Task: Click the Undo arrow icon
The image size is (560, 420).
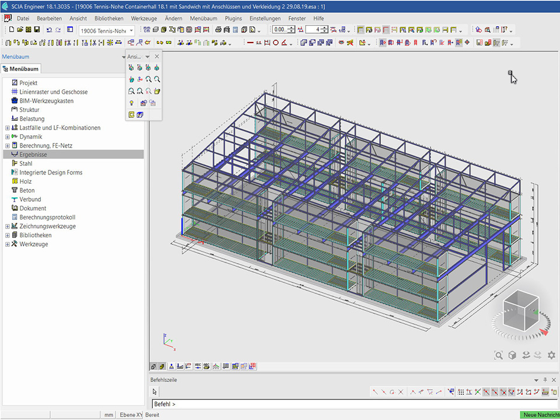Action: pos(49,30)
